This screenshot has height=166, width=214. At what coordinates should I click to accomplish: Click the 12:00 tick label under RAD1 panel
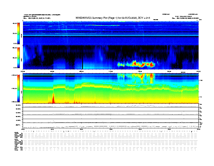[x=111, y=71]
